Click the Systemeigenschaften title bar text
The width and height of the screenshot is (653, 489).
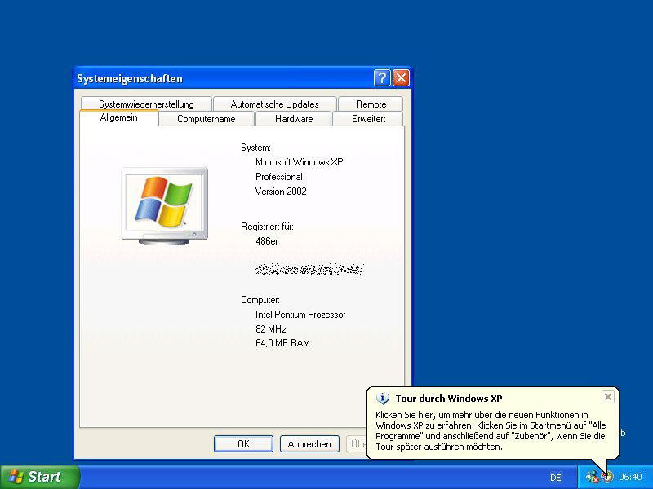[130, 78]
